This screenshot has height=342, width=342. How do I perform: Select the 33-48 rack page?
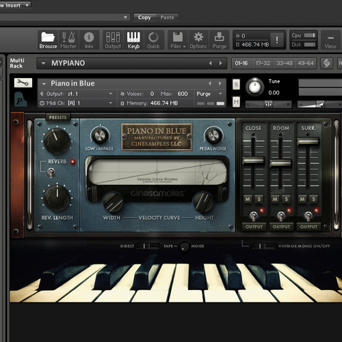click(285, 63)
